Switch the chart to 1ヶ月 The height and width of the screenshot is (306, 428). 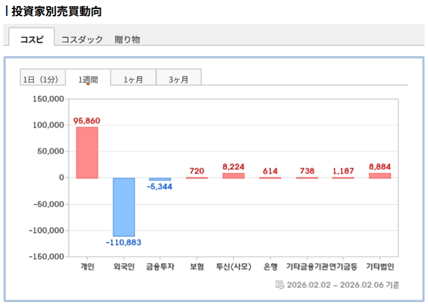pyautogui.click(x=133, y=79)
